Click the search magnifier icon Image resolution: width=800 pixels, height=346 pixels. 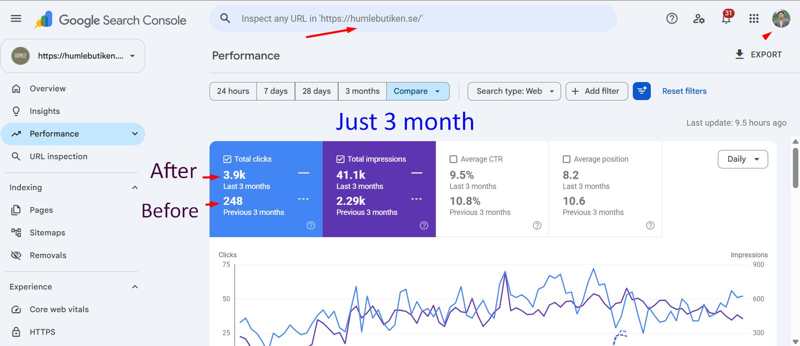[225, 18]
